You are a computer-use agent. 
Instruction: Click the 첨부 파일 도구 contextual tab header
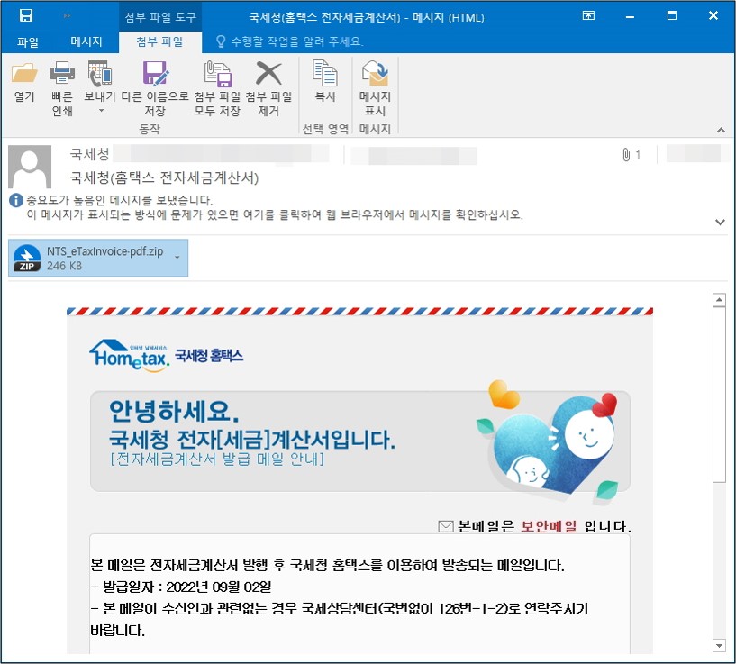tap(160, 17)
